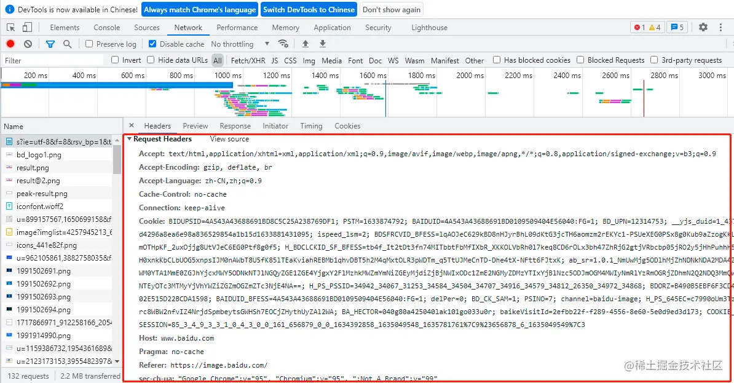
Task: Collapse the Request Headers section
Action: pos(129,138)
